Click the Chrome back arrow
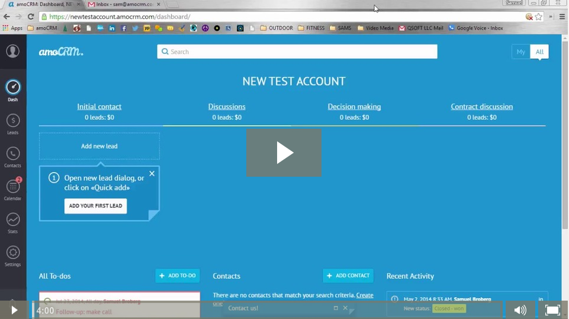The image size is (569, 319). 7,17
